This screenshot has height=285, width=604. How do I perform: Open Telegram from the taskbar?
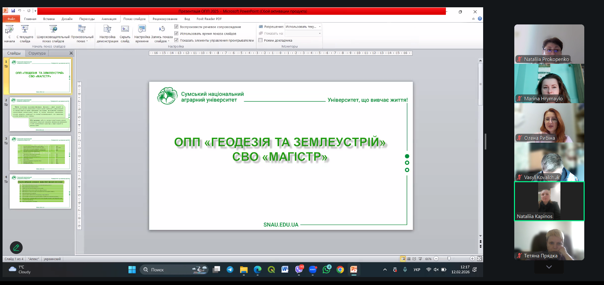coord(230,270)
